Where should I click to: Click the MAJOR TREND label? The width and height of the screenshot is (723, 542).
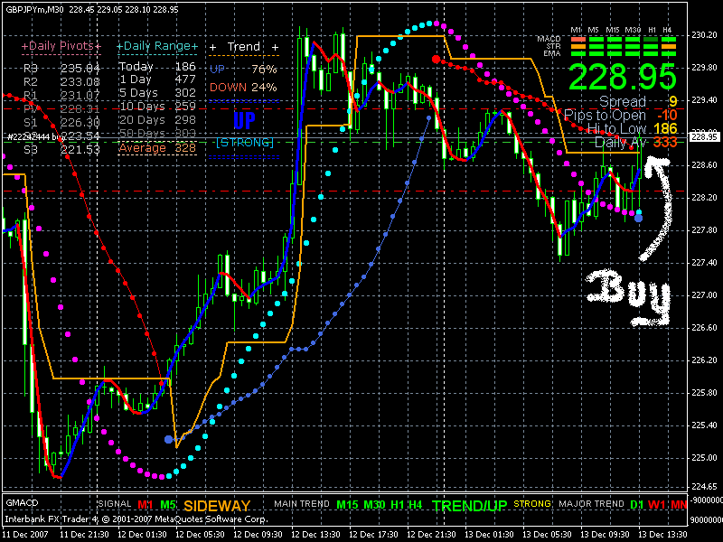tap(592, 504)
